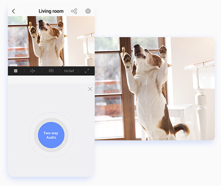This screenshot has height=186, width=221.
Task: Tap the Two-way Audio button
Action: click(x=51, y=135)
